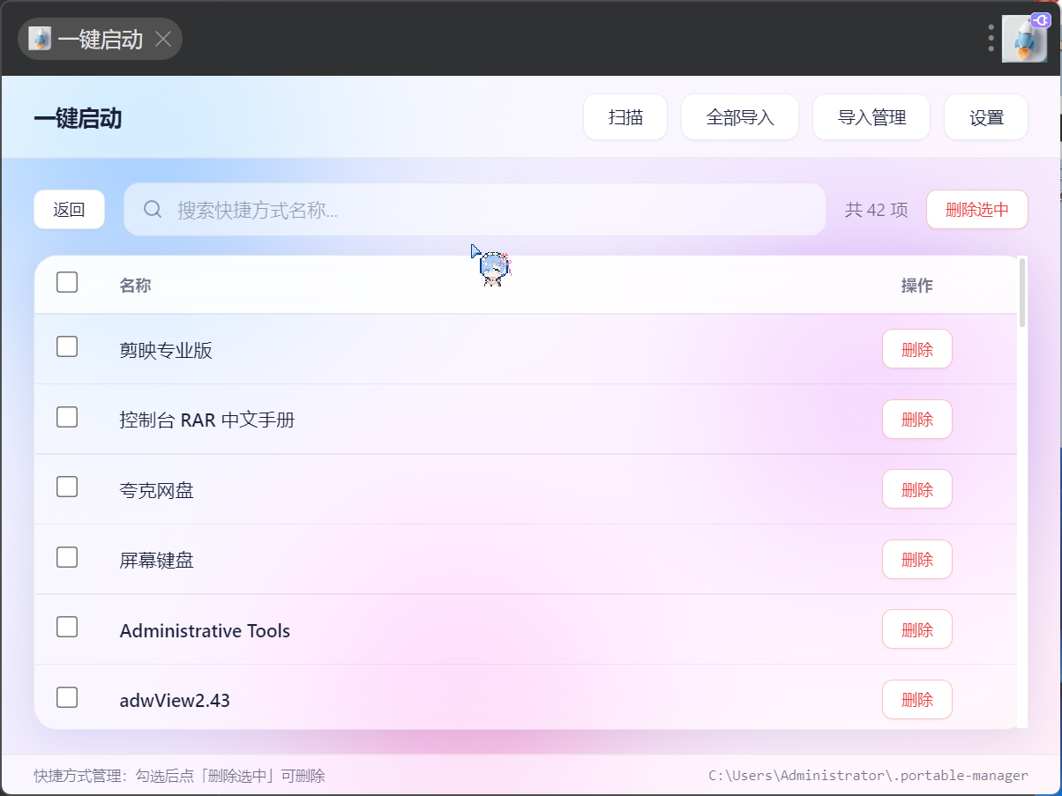Check the box for adwView2.43
Image resolution: width=1062 pixels, height=796 pixels.
tap(67, 697)
